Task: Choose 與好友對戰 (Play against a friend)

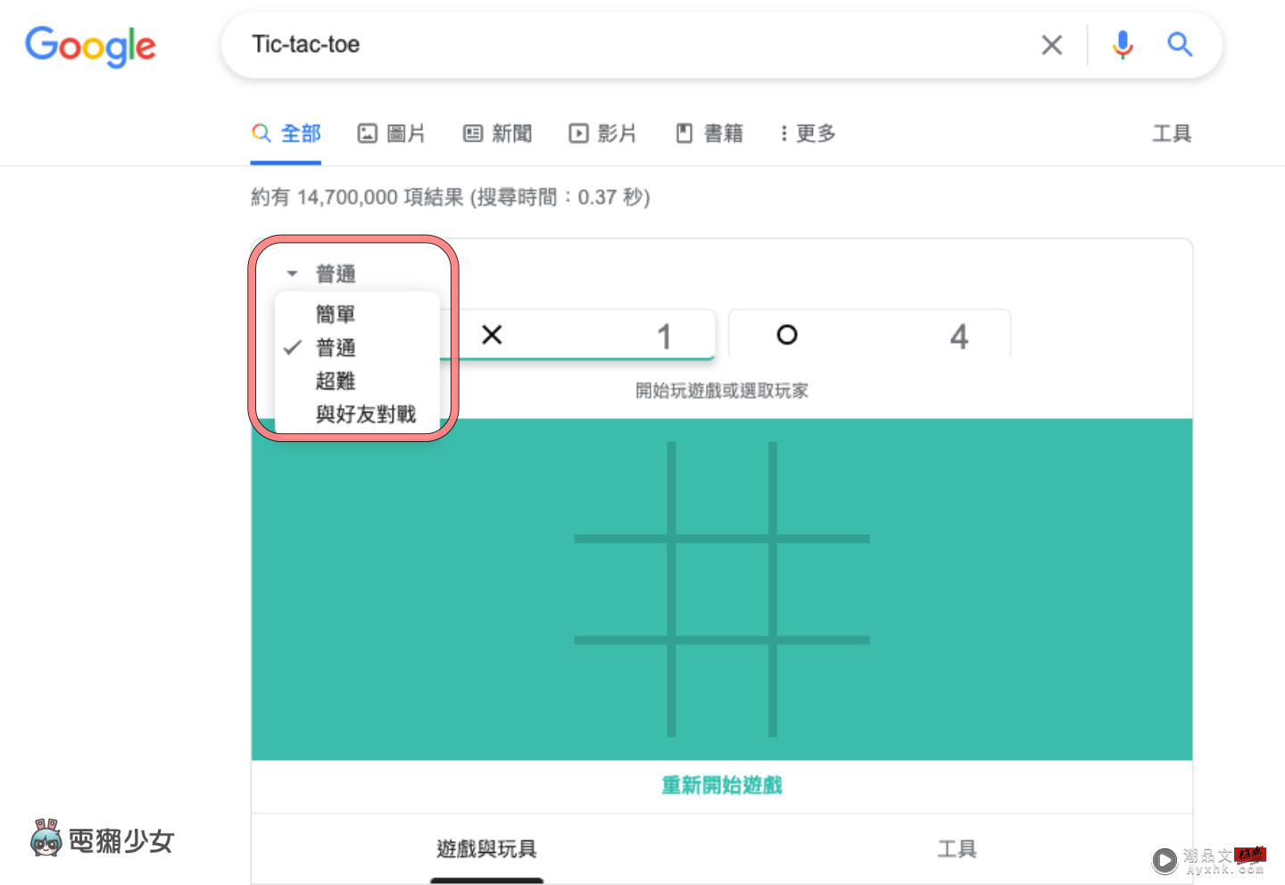Action: (x=366, y=414)
